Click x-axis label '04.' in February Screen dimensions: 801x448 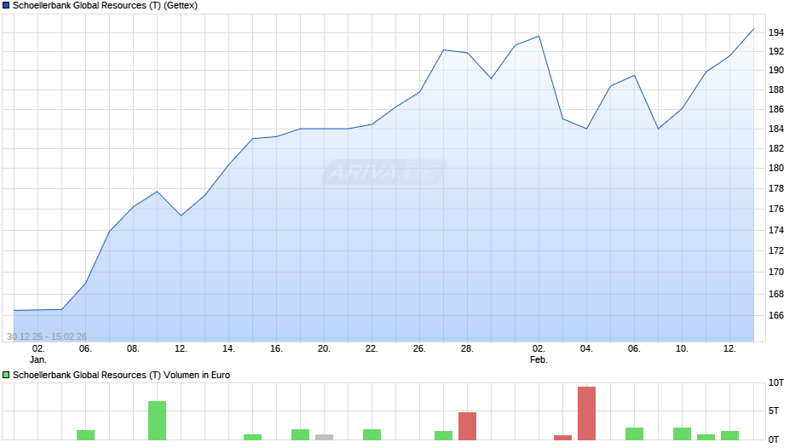coord(586,349)
